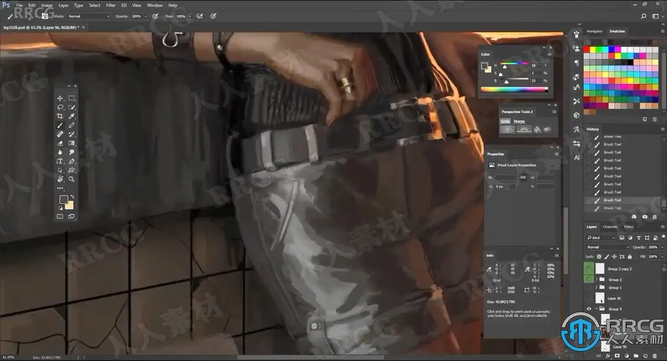Open the Filter menu

111,5
